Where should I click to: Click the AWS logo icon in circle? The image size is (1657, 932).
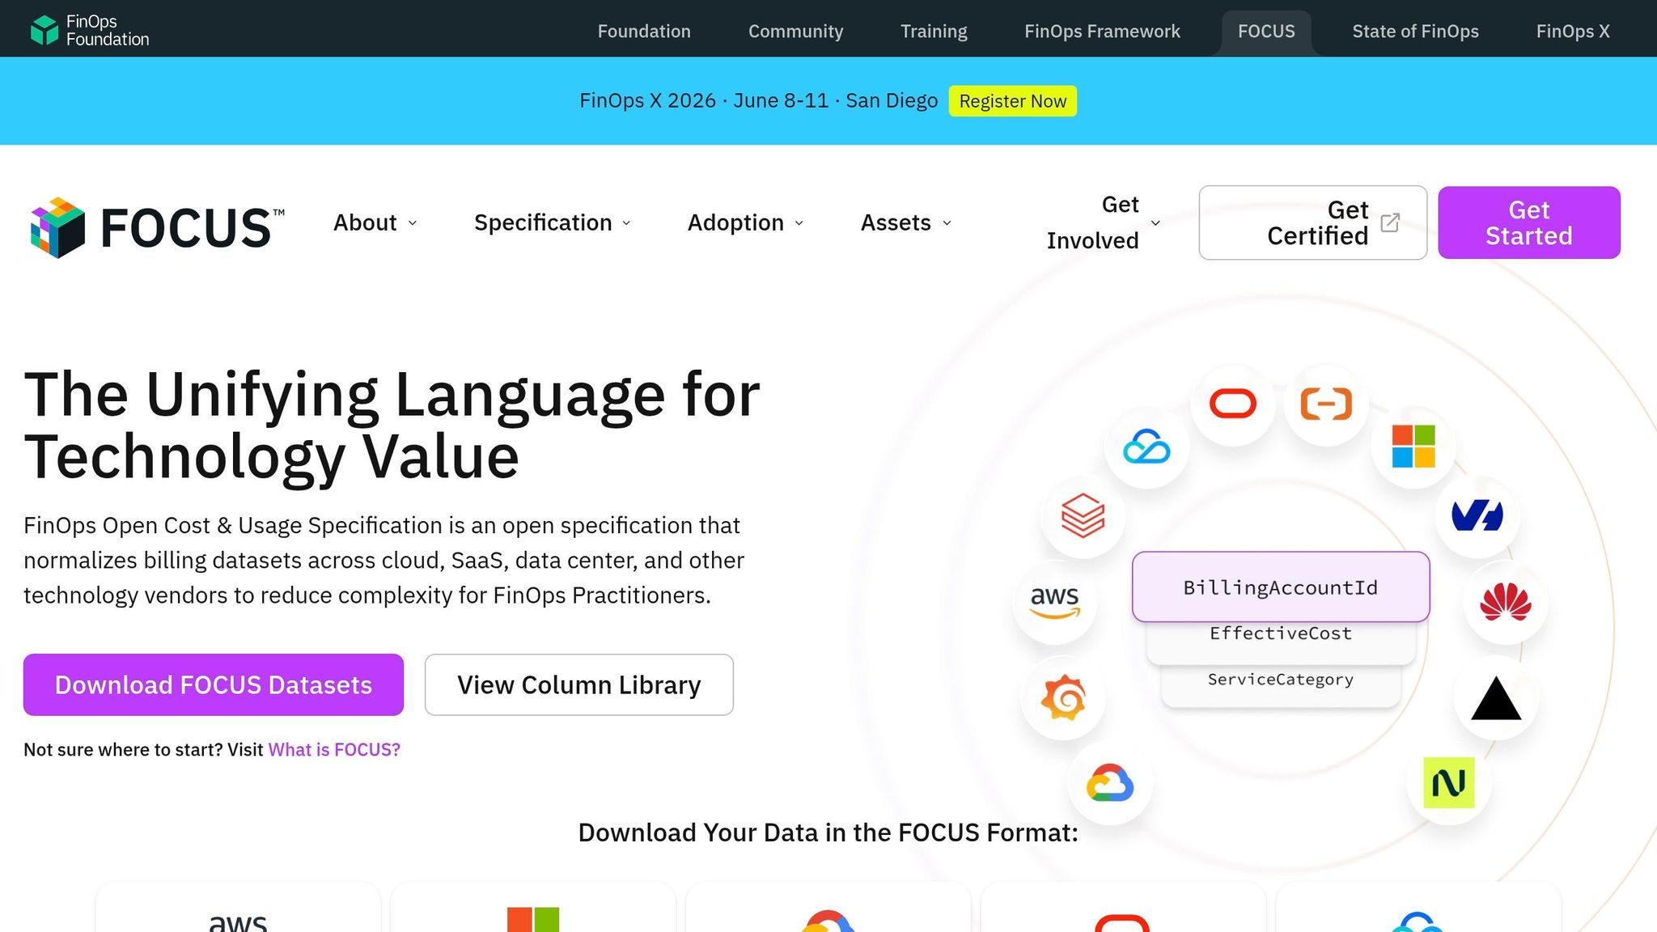(1054, 602)
